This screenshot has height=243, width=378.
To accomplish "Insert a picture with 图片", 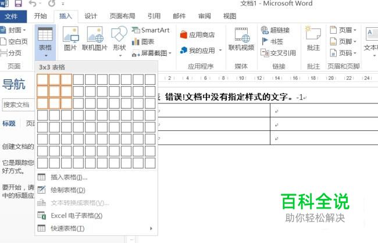I will pos(70,38).
